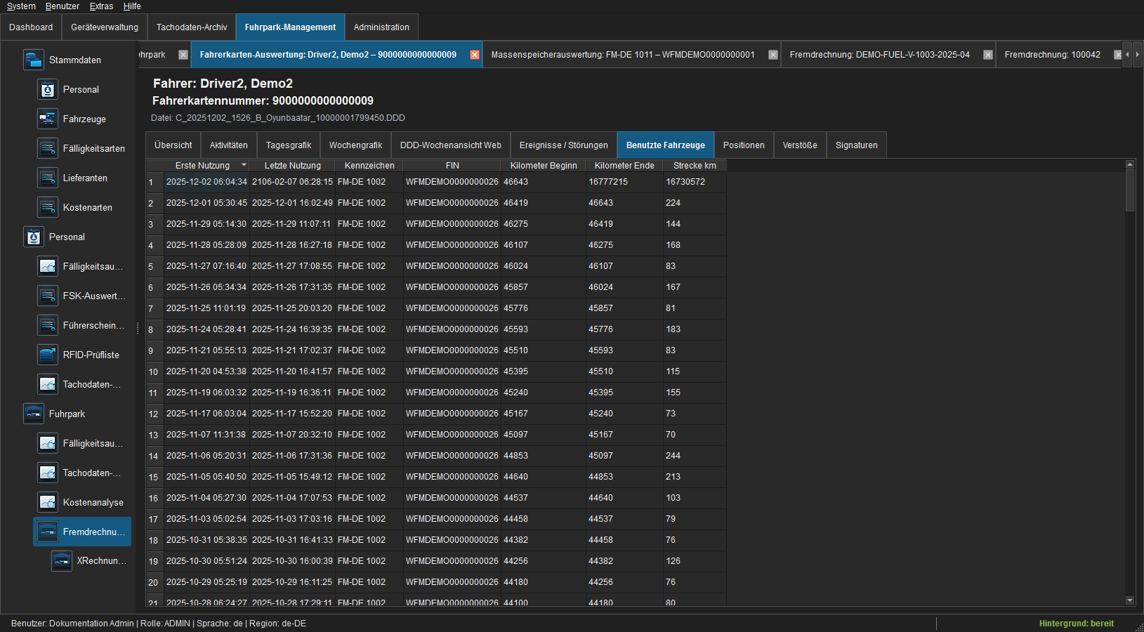The image size is (1144, 632).
Task: Switch to the Tagesgrafik tab
Action: click(x=289, y=145)
